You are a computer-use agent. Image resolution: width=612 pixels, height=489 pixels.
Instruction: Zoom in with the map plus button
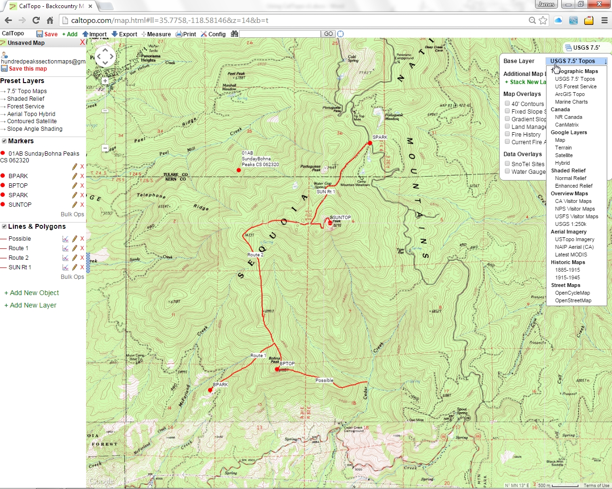click(105, 81)
